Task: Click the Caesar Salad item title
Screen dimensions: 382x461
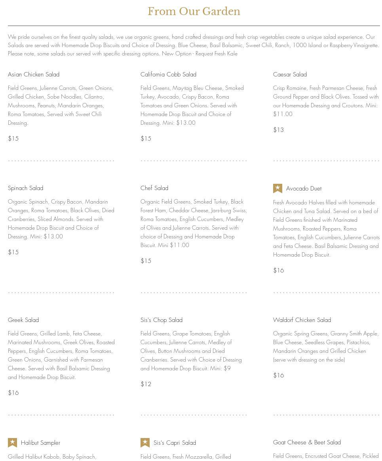Action: tap(290, 74)
